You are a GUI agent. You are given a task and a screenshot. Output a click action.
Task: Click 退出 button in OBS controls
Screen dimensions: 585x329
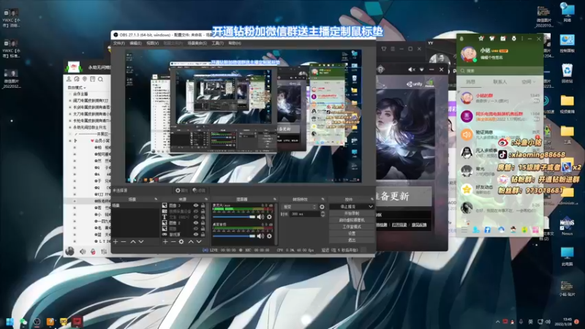(x=352, y=241)
